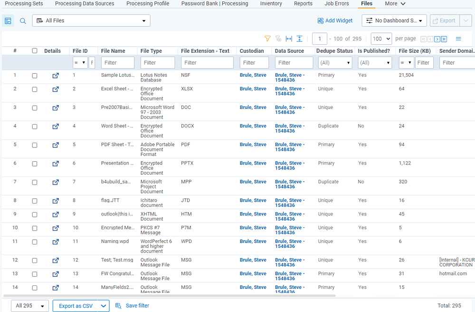Open details for outlook(this i row
Screen dimensions: 475x312
[x=56, y=214]
